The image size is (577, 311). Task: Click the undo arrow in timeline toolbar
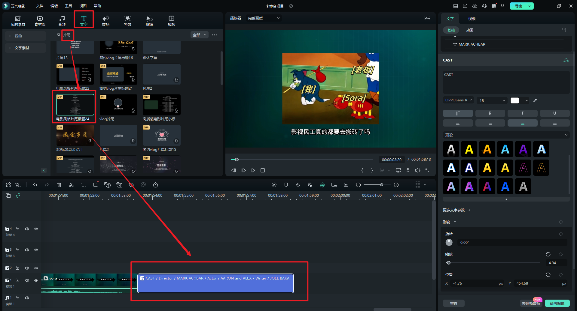click(35, 185)
